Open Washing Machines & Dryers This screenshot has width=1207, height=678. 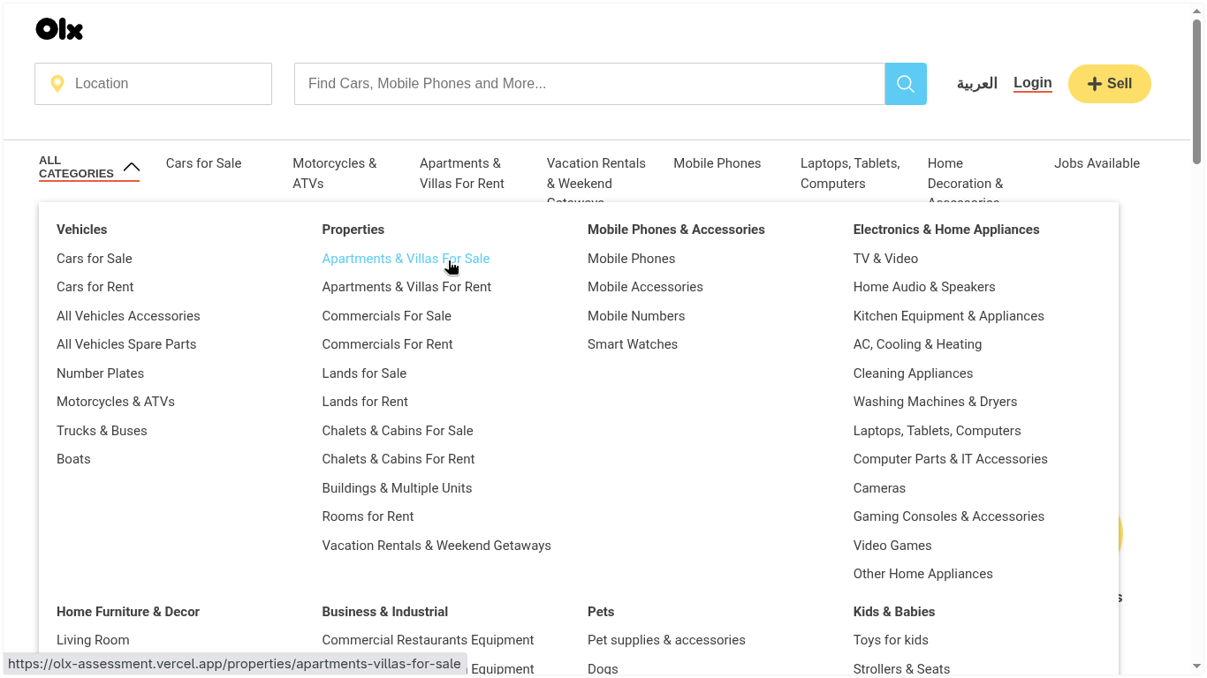pyautogui.click(x=935, y=402)
